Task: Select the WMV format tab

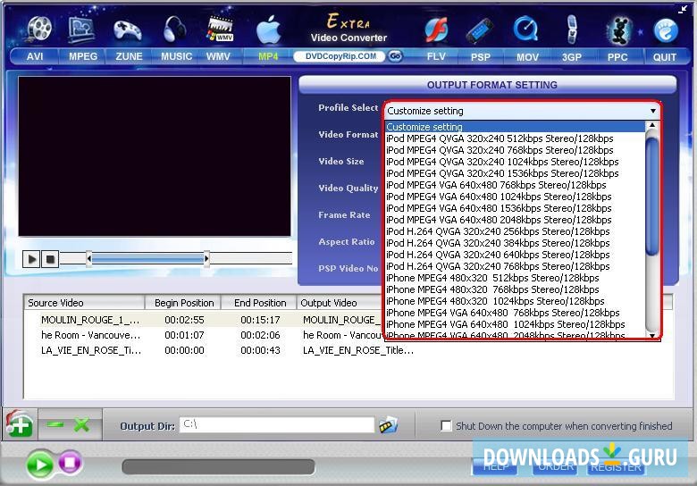Action: (218, 57)
